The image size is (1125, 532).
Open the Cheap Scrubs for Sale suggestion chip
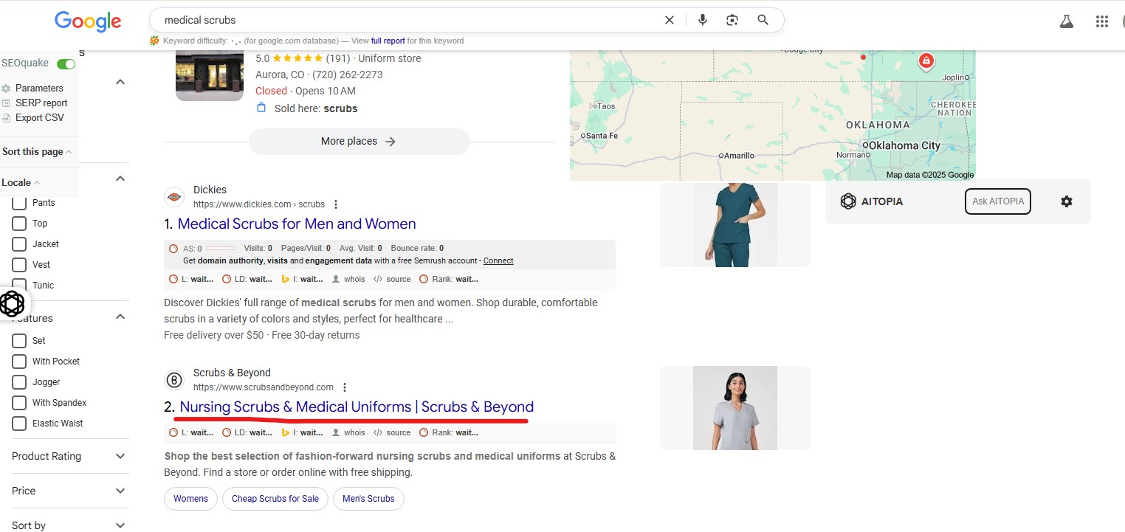coord(275,499)
